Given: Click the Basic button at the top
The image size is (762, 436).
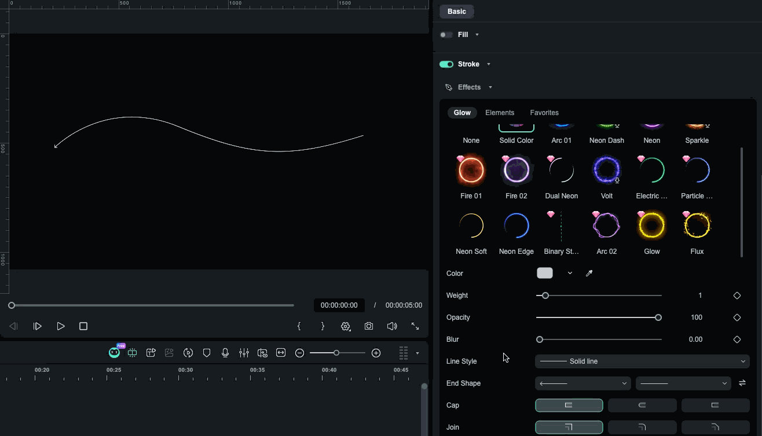Looking at the screenshot, I should [456, 11].
